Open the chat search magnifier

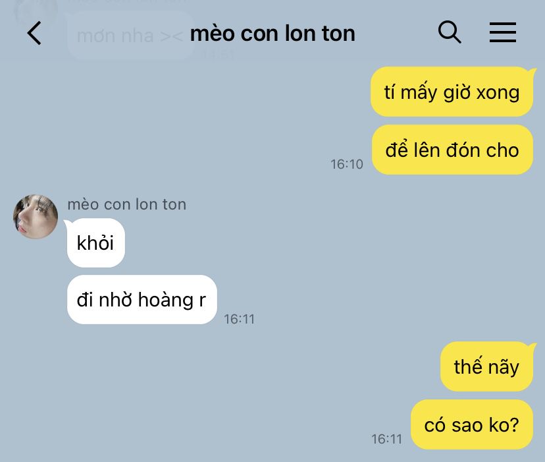point(450,32)
